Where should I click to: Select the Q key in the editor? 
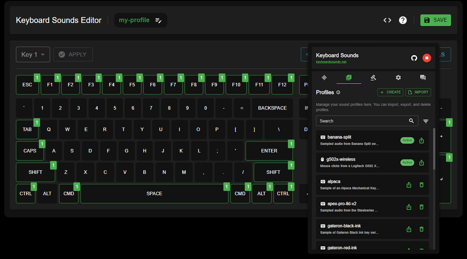(49, 129)
